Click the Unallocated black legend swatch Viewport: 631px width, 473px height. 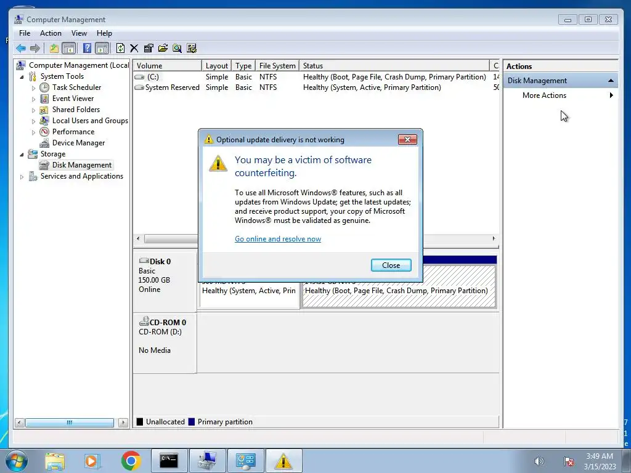click(140, 422)
